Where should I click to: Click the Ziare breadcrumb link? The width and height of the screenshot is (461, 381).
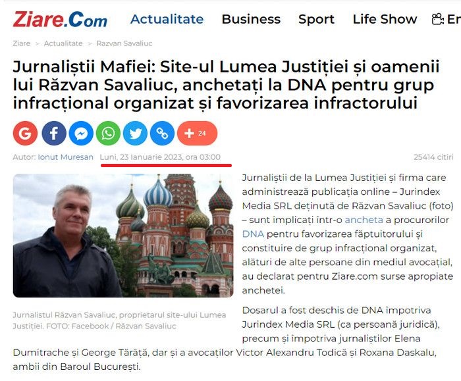[22, 43]
